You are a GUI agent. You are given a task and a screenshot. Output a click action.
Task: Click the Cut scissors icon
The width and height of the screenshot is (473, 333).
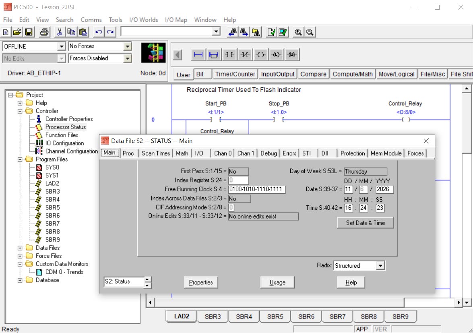pos(60,32)
